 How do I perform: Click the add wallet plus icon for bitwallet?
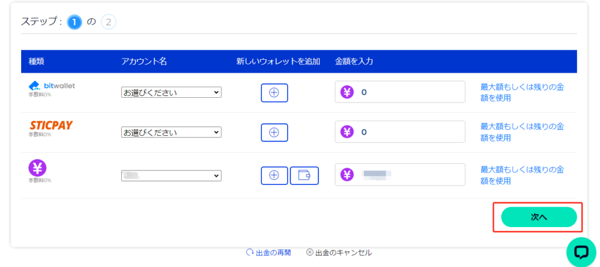tap(274, 93)
